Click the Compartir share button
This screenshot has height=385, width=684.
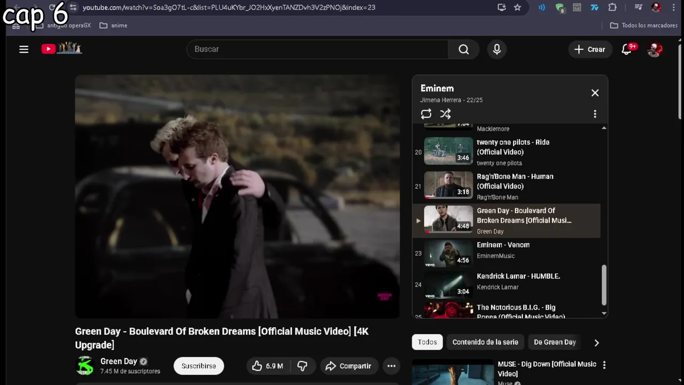tap(348, 366)
